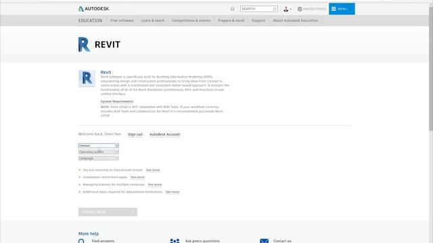The height and width of the screenshot is (243, 433).
Task: Click the Autodesk logo
Action: 94,9
